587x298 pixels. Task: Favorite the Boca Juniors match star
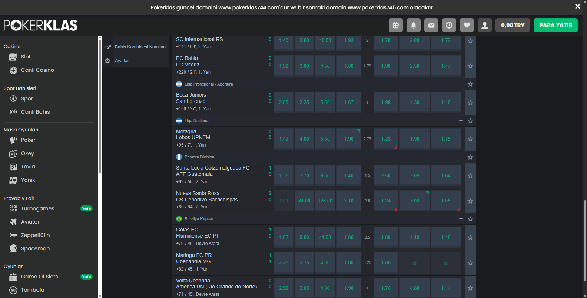470,103
